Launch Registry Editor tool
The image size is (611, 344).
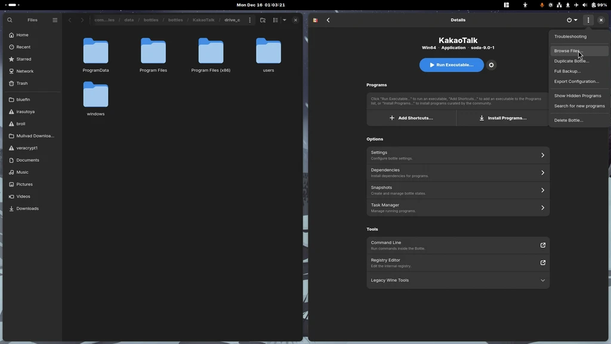458,263
